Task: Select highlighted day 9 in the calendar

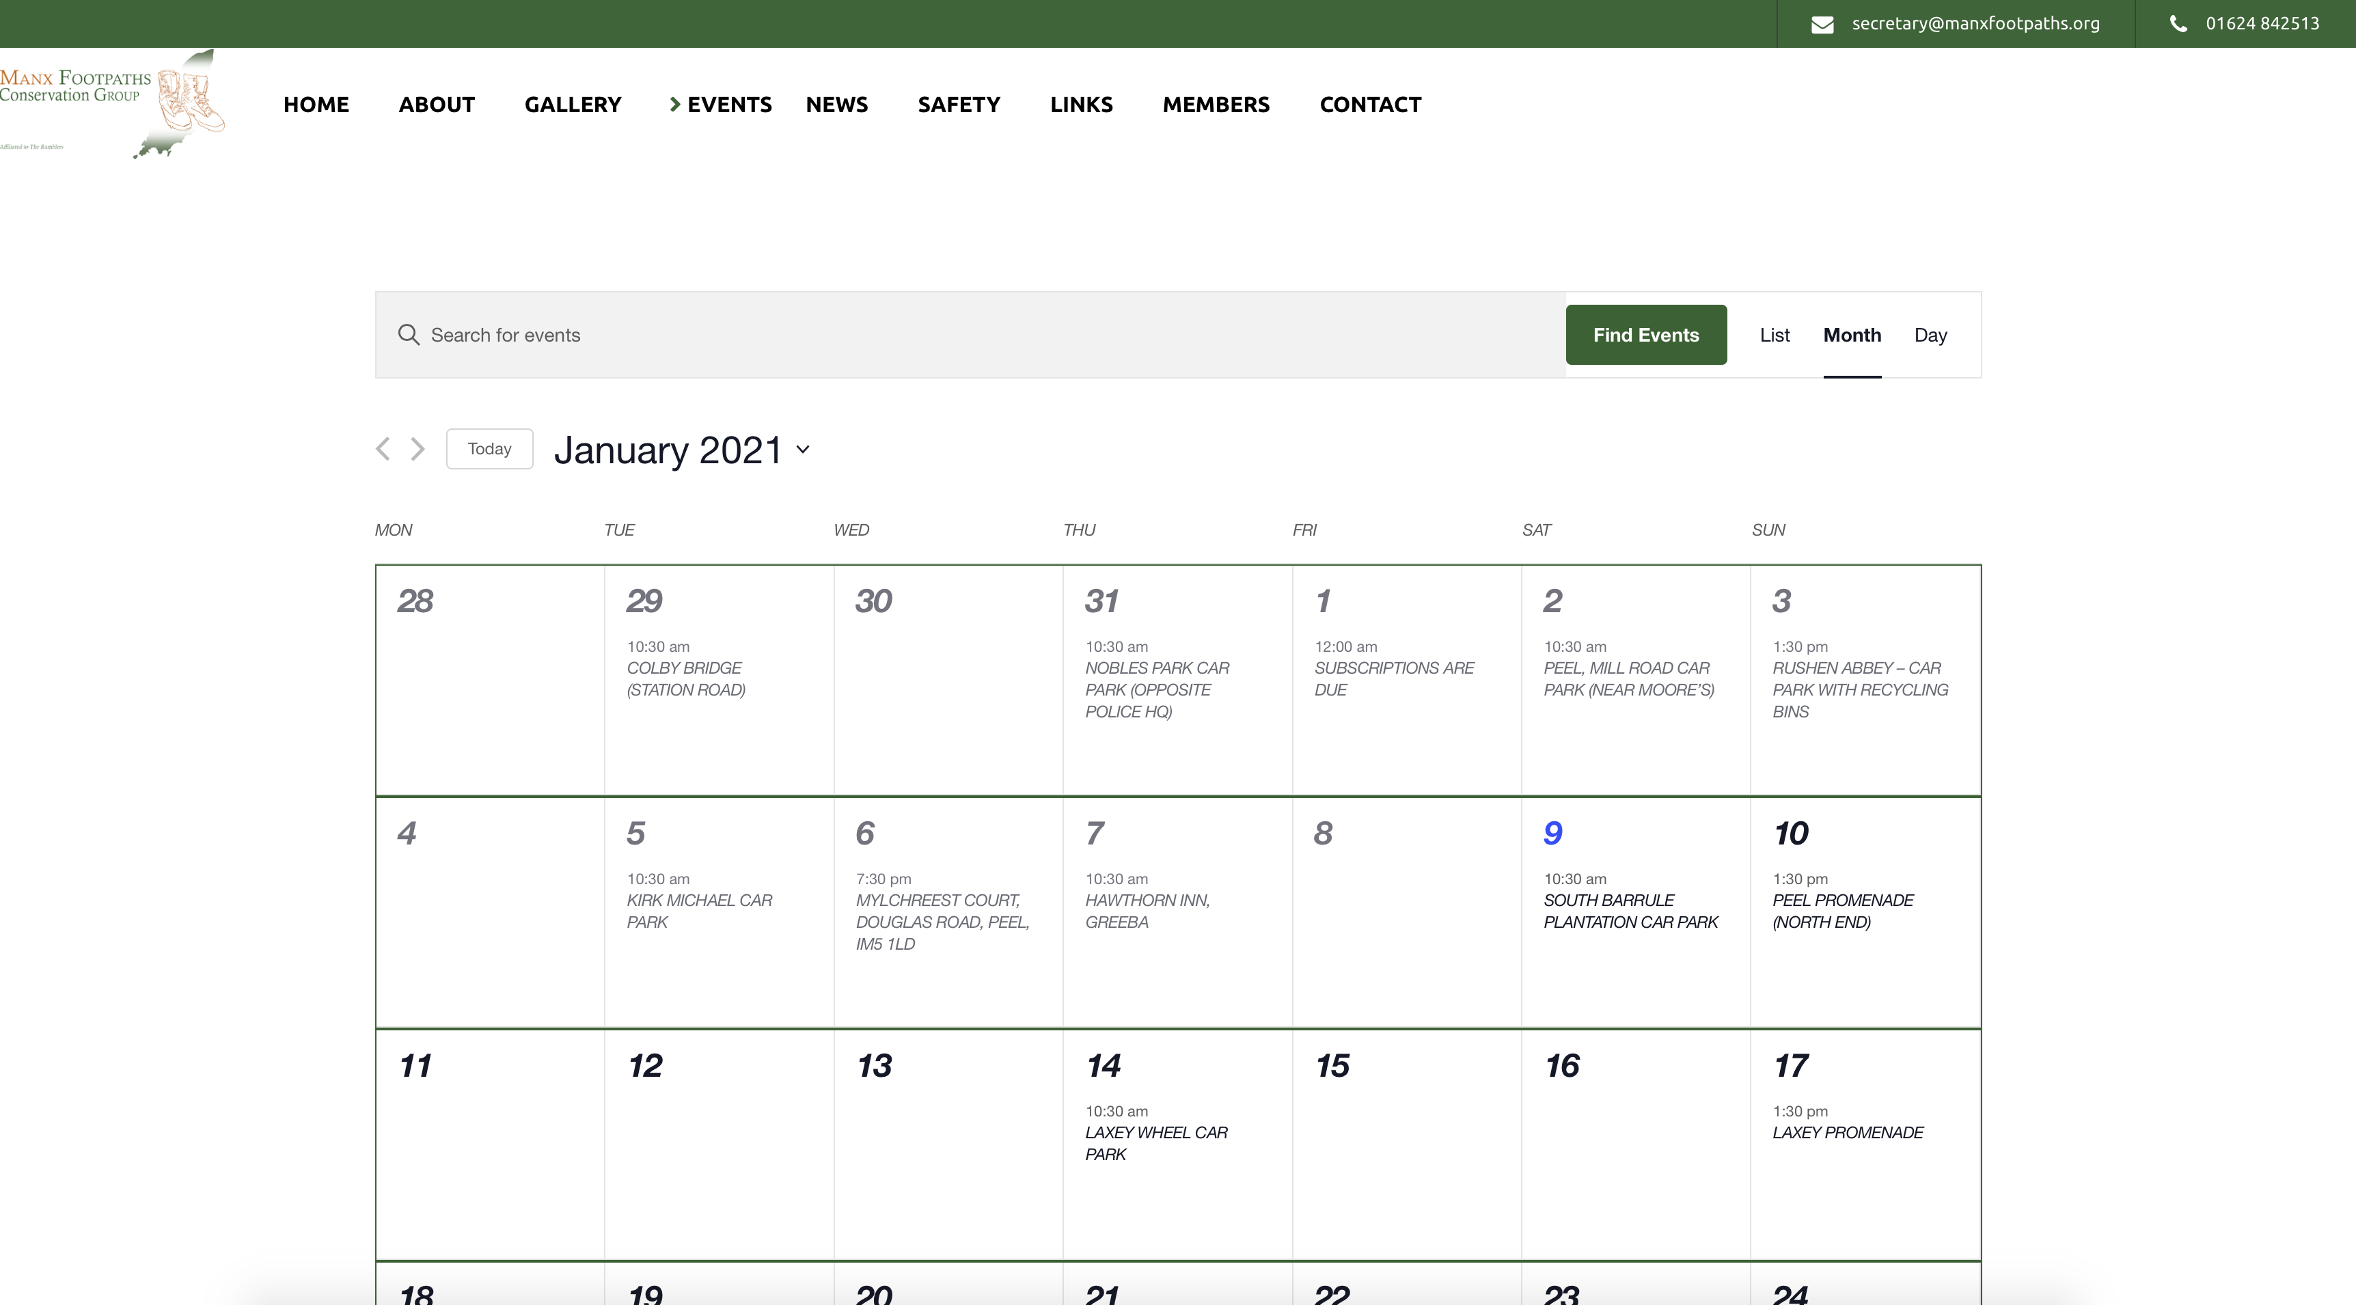Action: 1553,833
